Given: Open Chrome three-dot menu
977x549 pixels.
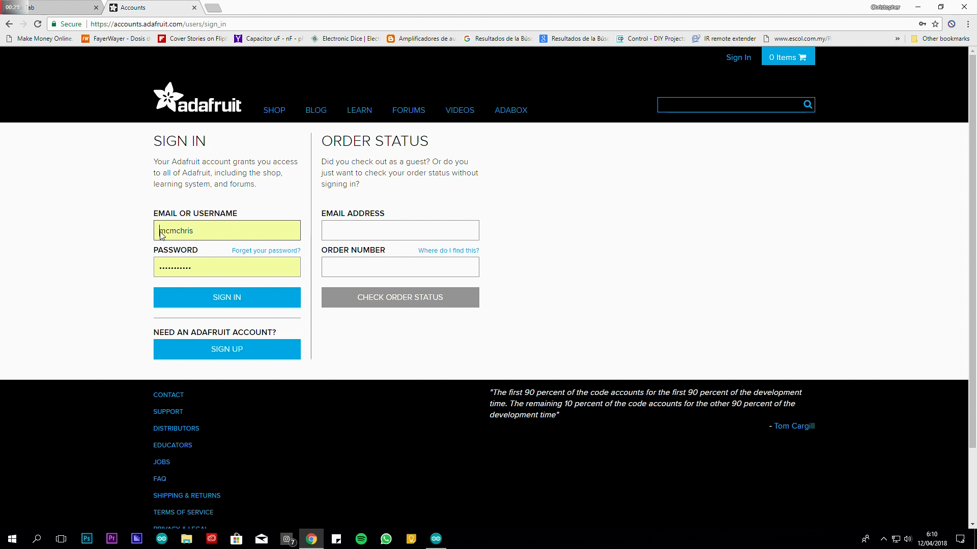Looking at the screenshot, I should point(968,24).
